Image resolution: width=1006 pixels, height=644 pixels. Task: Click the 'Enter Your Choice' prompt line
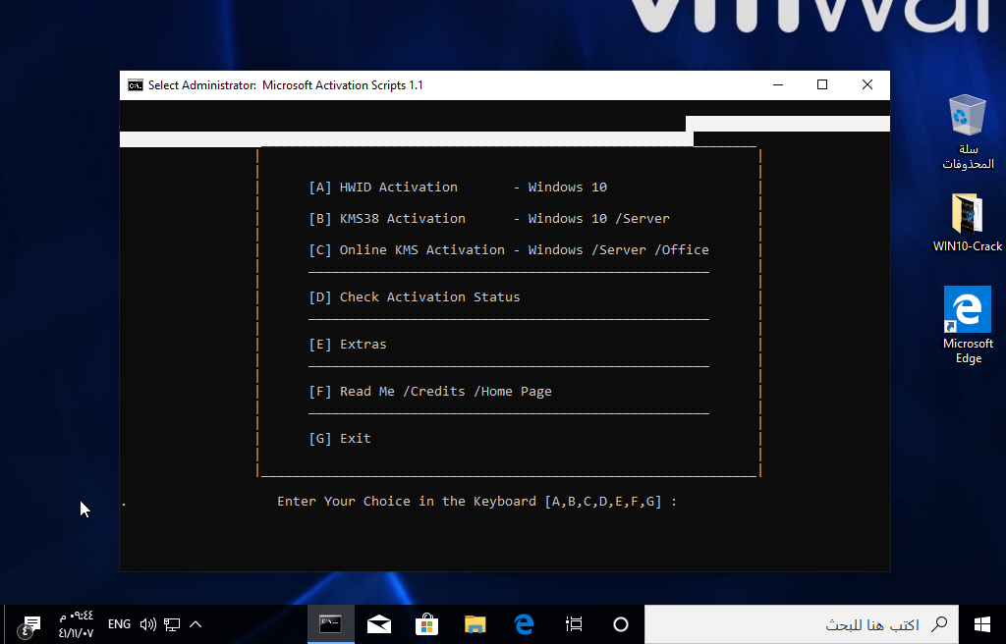476,502
